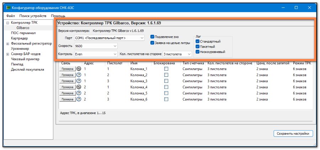Click the question mark icon for Колонка_5
The height and width of the screenshot is (150, 320).
click(79, 93)
